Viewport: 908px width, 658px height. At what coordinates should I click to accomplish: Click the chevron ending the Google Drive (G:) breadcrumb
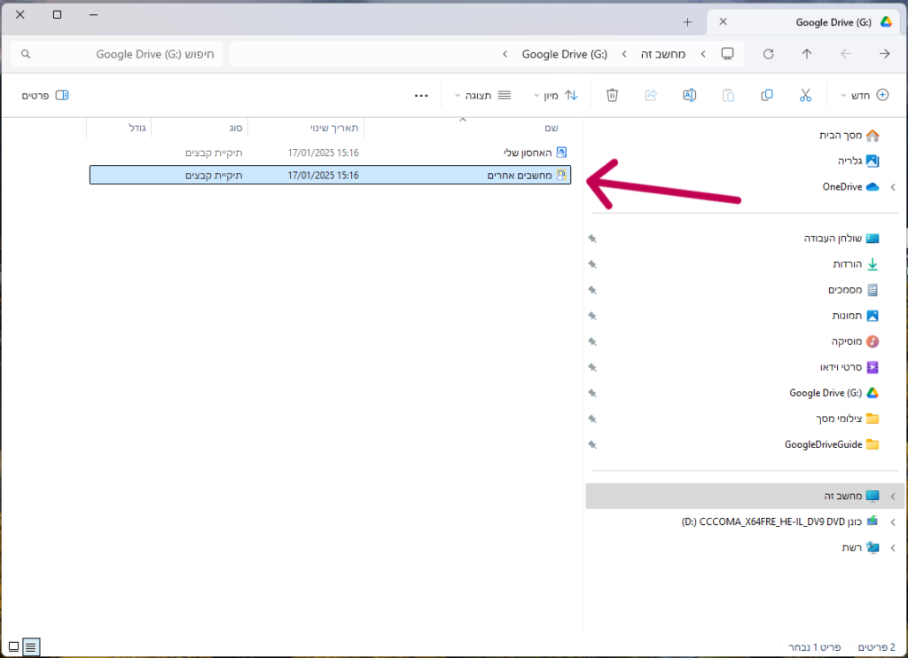coord(505,54)
